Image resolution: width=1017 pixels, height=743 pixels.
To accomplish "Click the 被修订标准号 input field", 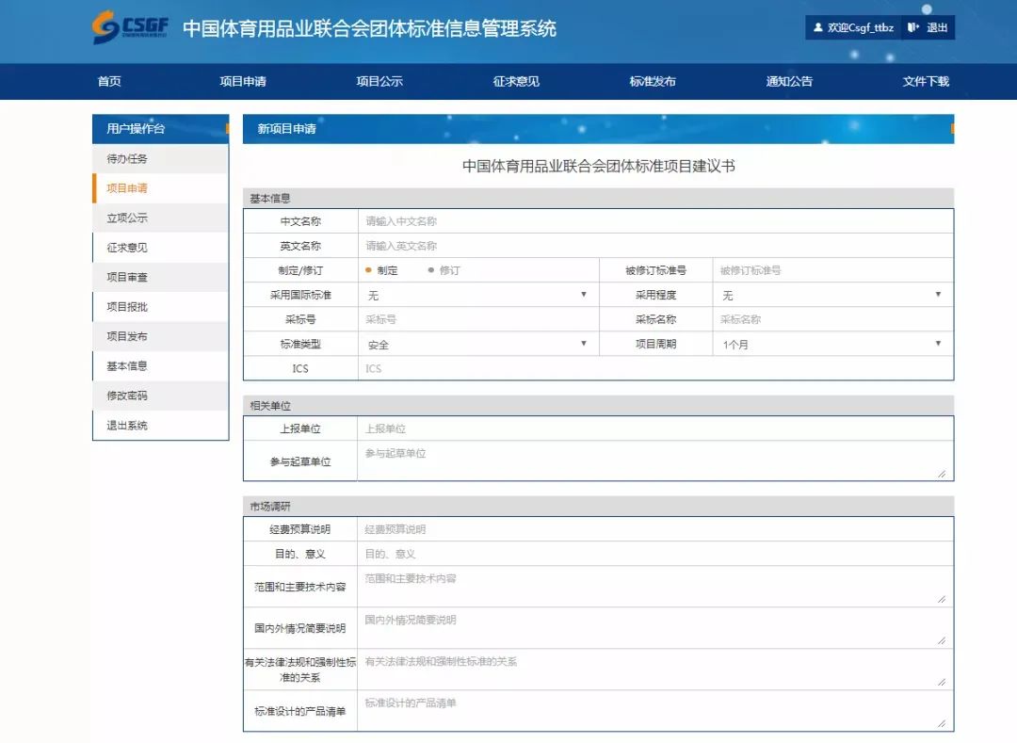I will click(x=832, y=270).
